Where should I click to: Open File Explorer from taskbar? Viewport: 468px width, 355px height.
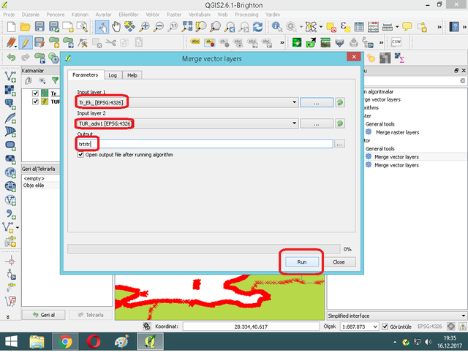point(37,342)
